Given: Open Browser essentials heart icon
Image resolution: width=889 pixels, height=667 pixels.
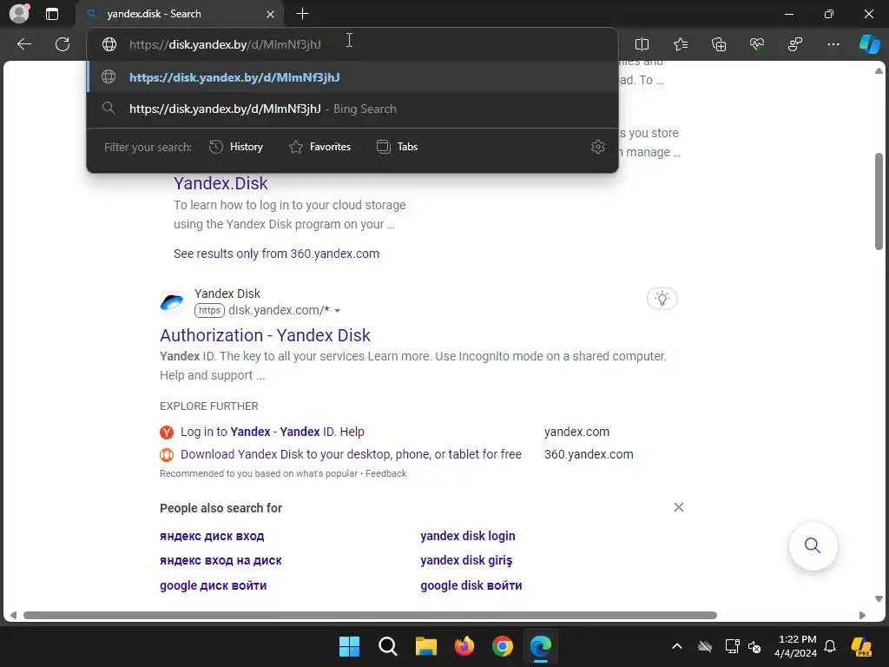Looking at the screenshot, I should coord(757,44).
